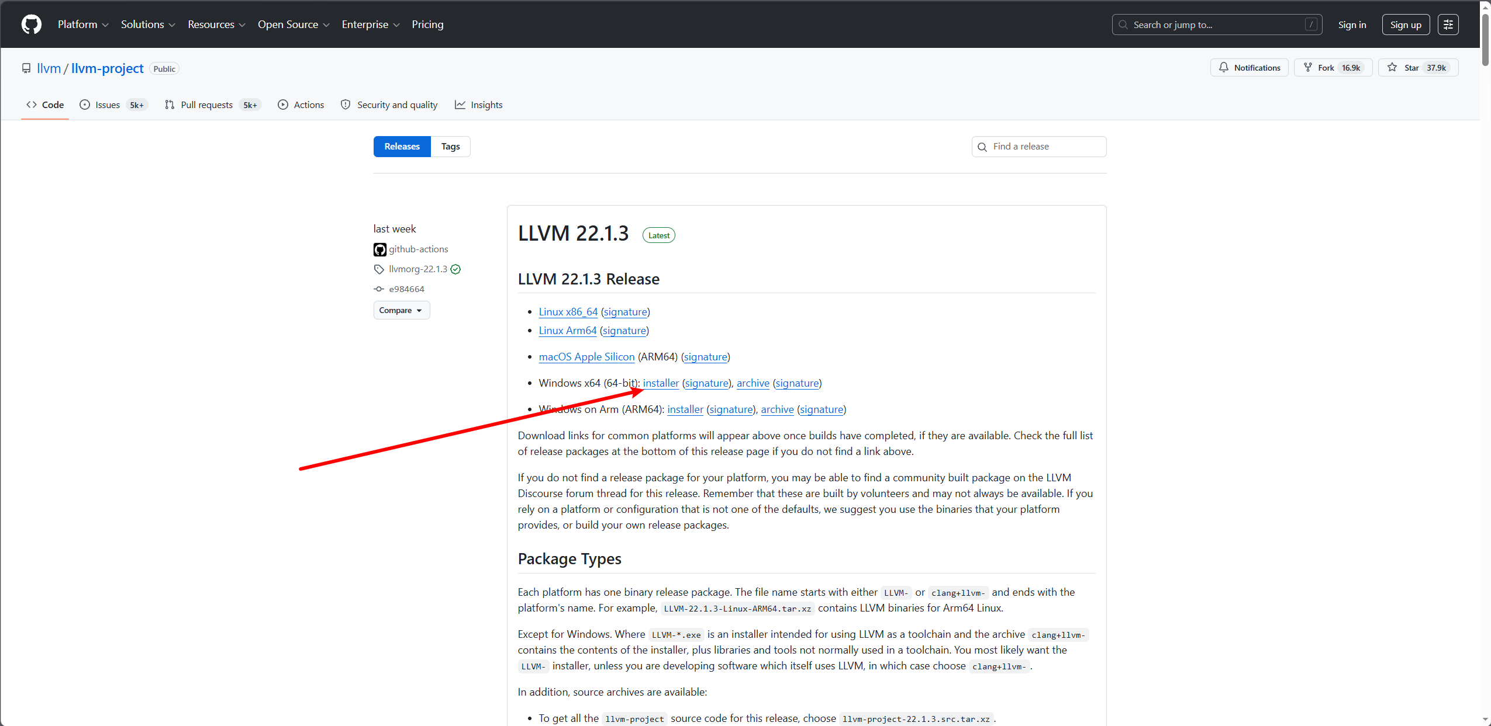This screenshot has height=726, width=1491.
Task: Download the Windows x64 installer
Action: coord(661,383)
